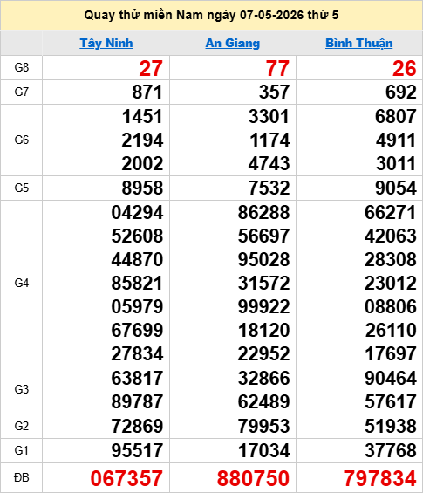Click the table title Quay thử miền Nam

211,15
